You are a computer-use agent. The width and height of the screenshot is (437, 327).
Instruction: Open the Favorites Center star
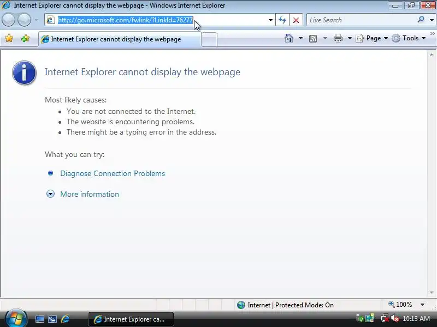pos(9,38)
